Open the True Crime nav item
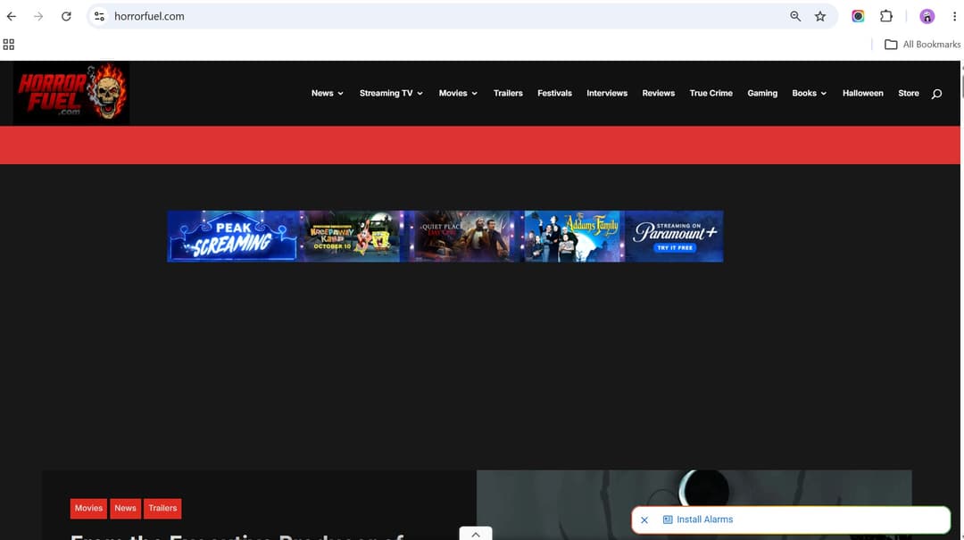Screen dimensions: 964x540 (x=711, y=94)
